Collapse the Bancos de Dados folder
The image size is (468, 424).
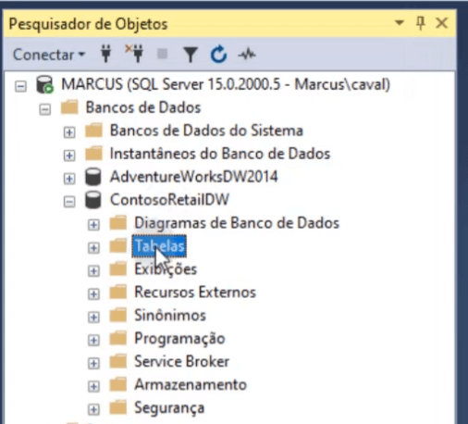point(45,109)
